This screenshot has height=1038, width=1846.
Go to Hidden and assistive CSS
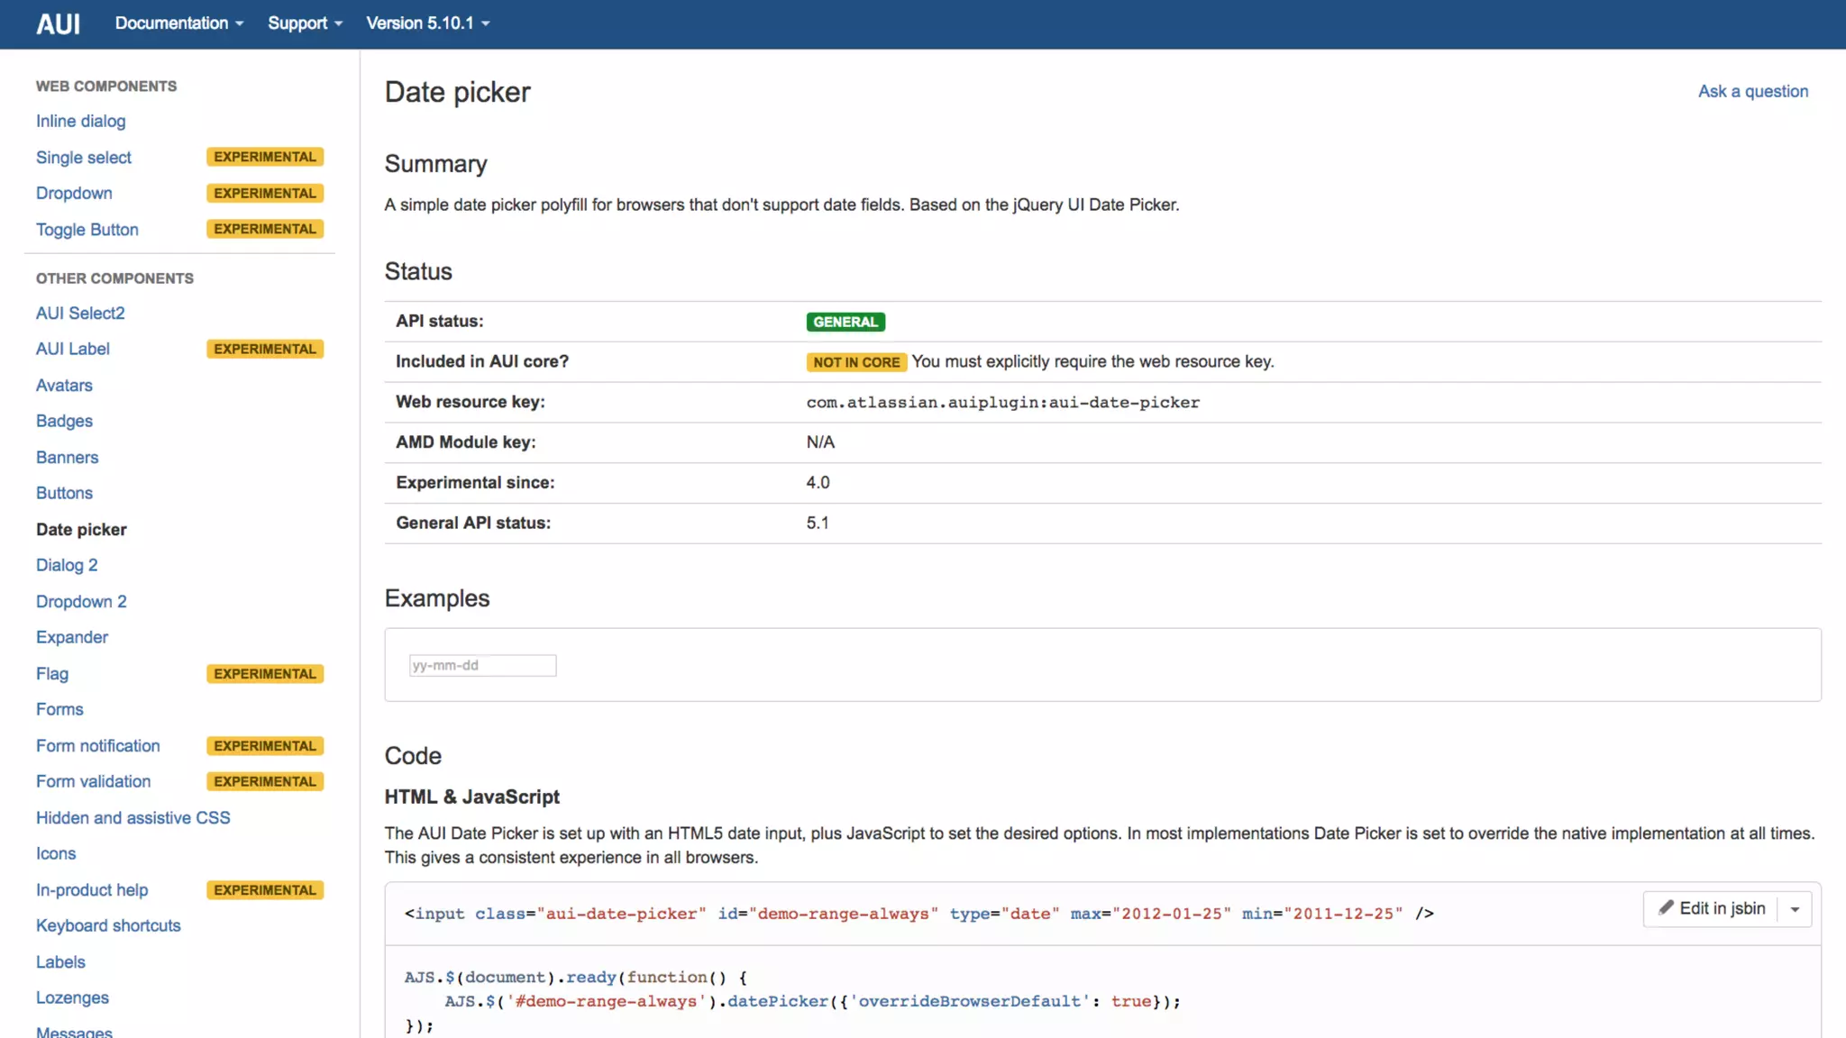[133, 817]
